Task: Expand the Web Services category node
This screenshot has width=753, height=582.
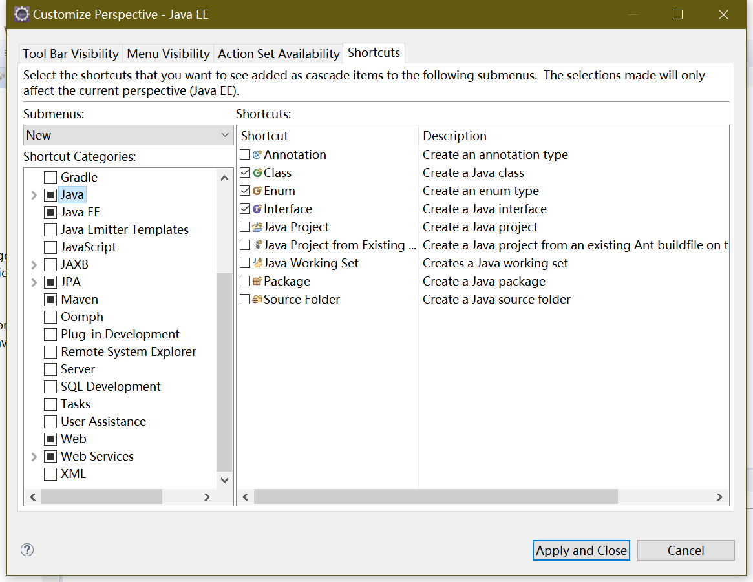Action: pyautogui.click(x=34, y=457)
